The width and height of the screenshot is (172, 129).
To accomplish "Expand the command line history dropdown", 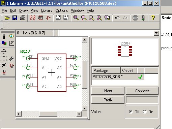I will [x=156, y=33].
